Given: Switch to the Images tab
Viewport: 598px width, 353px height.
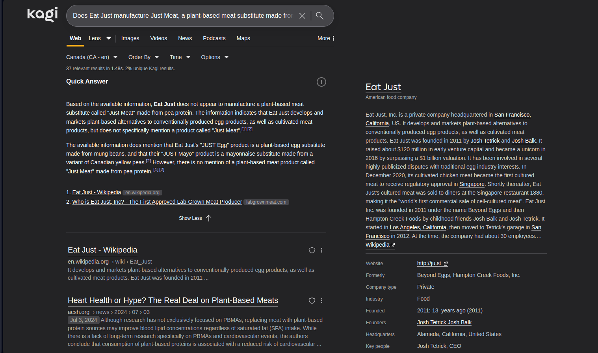Looking at the screenshot, I should coord(130,38).
